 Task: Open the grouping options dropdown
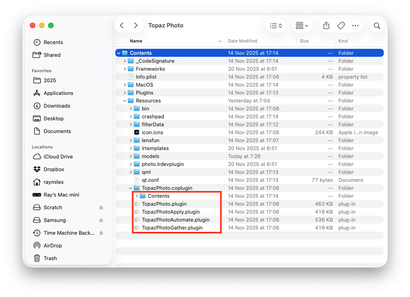[301, 25]
